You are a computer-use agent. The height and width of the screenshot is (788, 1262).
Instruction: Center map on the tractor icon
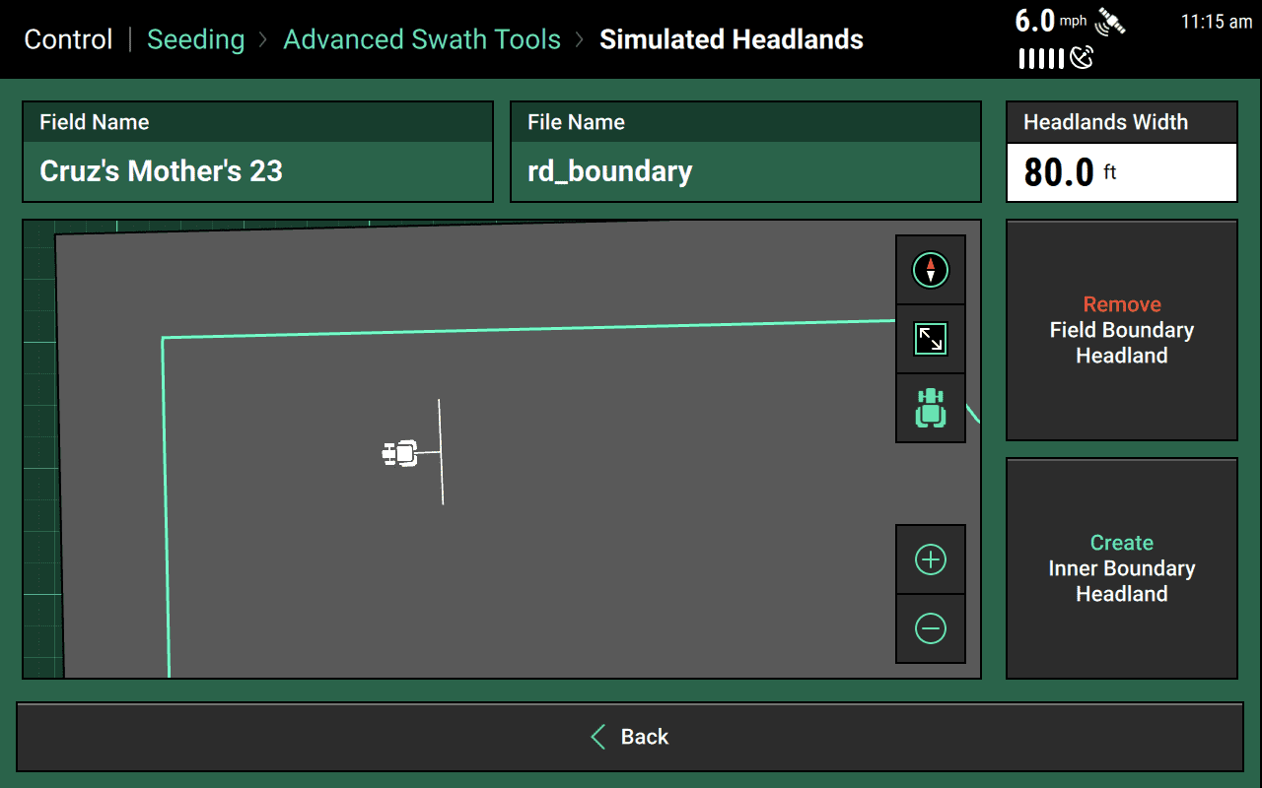pos(931,407)
